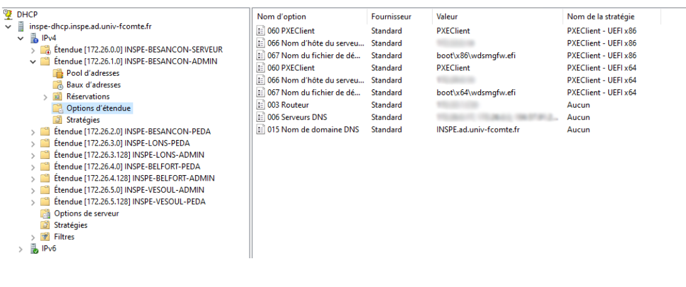
Task: Click the Filtres funnel icon
Action: (45, 237)
